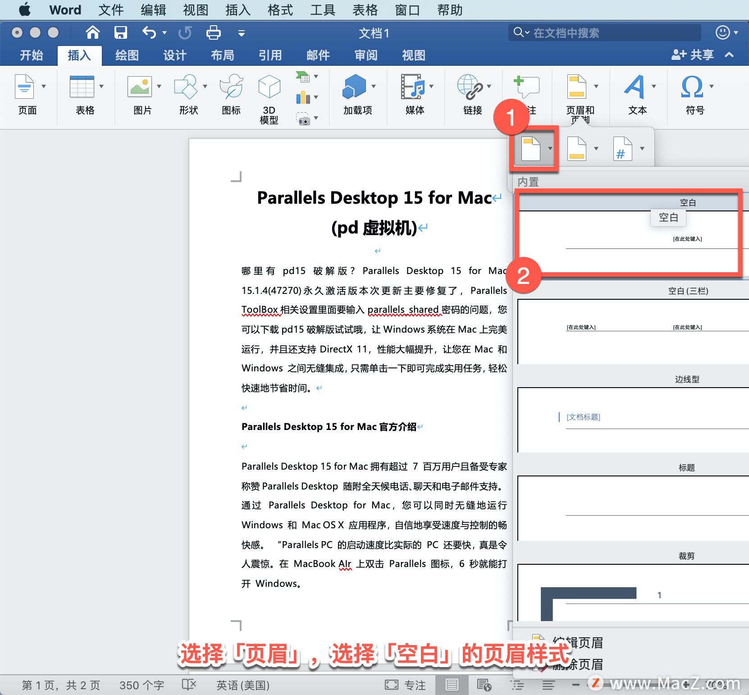Switch to the 设计 ribbon tab
Screen dimensions: 749x695
(175, 55)
